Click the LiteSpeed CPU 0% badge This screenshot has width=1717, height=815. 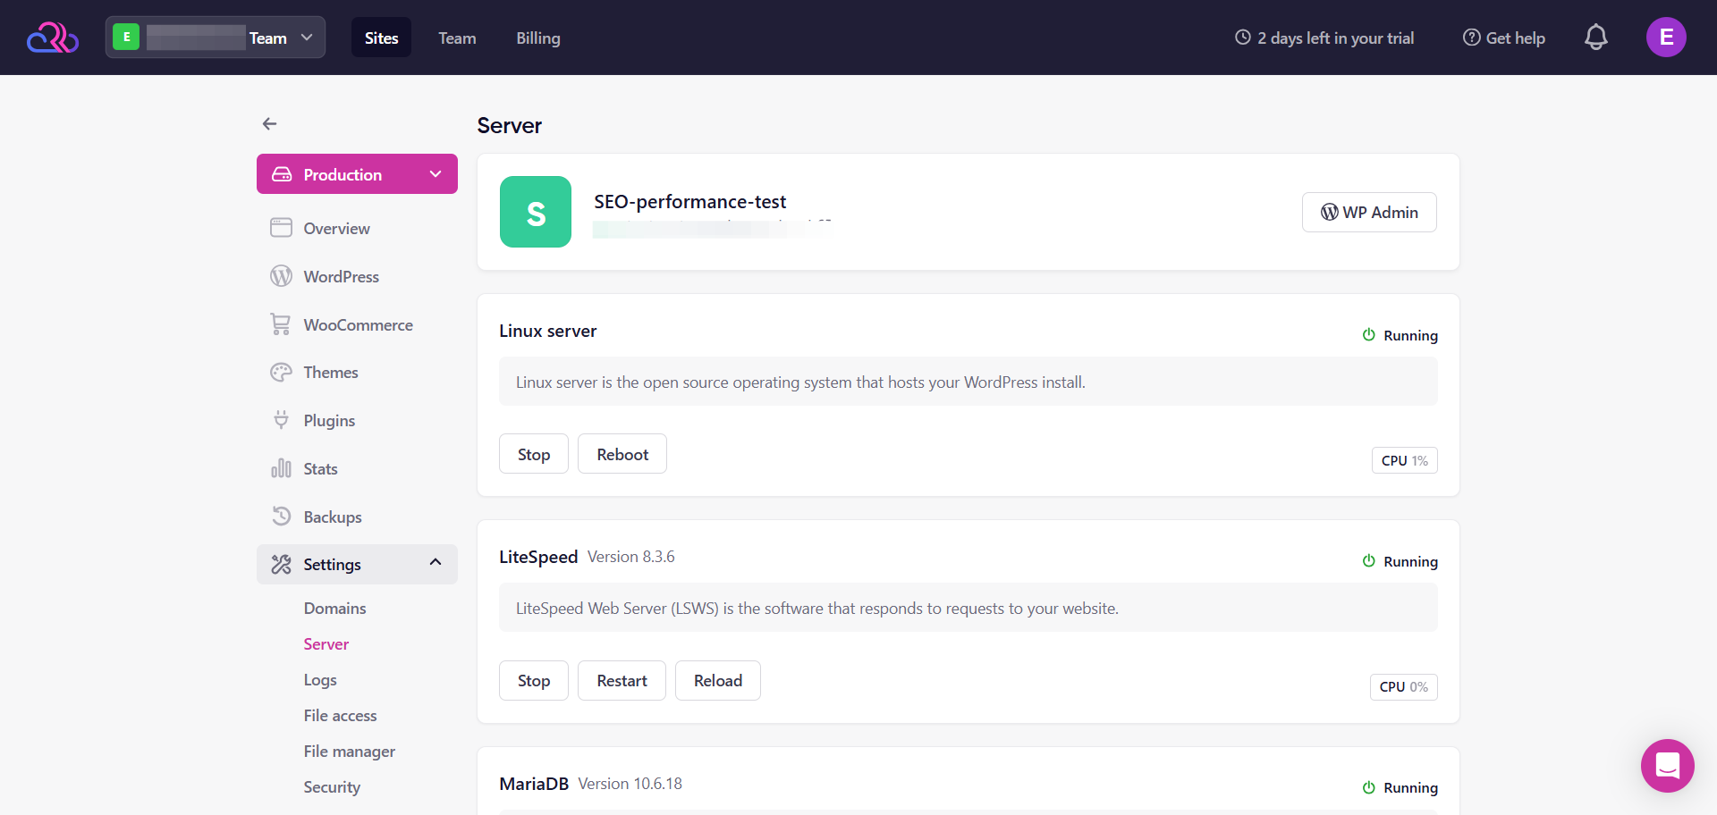point(1403,686)
